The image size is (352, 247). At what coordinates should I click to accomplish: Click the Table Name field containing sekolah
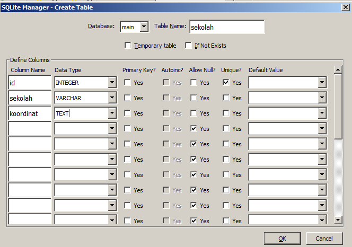pos(227,27)
